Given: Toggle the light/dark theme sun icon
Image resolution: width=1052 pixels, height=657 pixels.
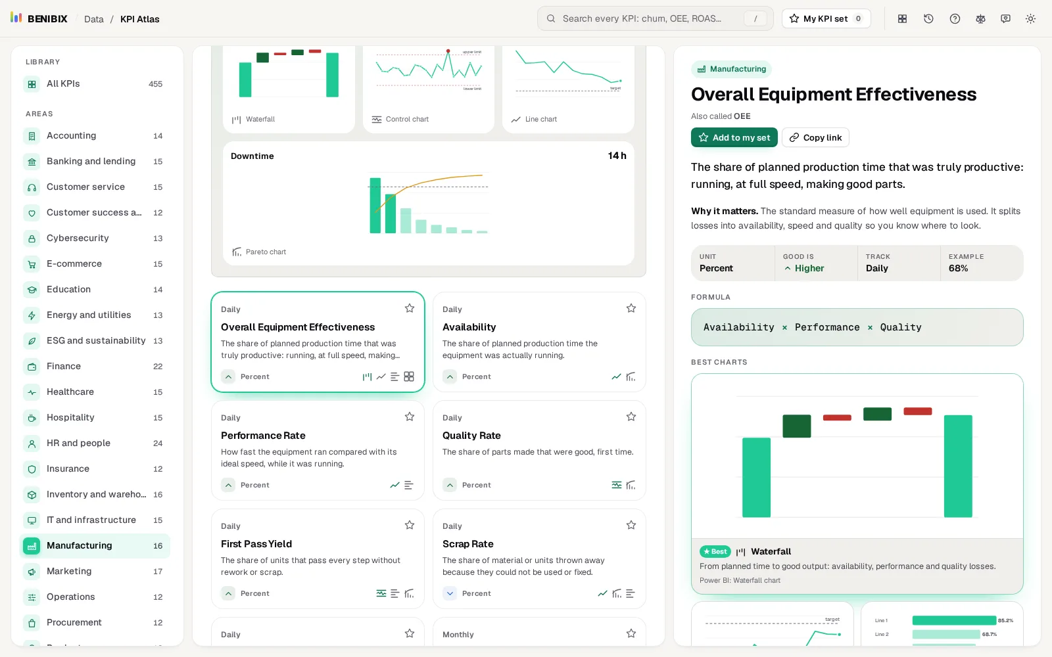Looking at the screenshot, I should (x=1030, y=19).
